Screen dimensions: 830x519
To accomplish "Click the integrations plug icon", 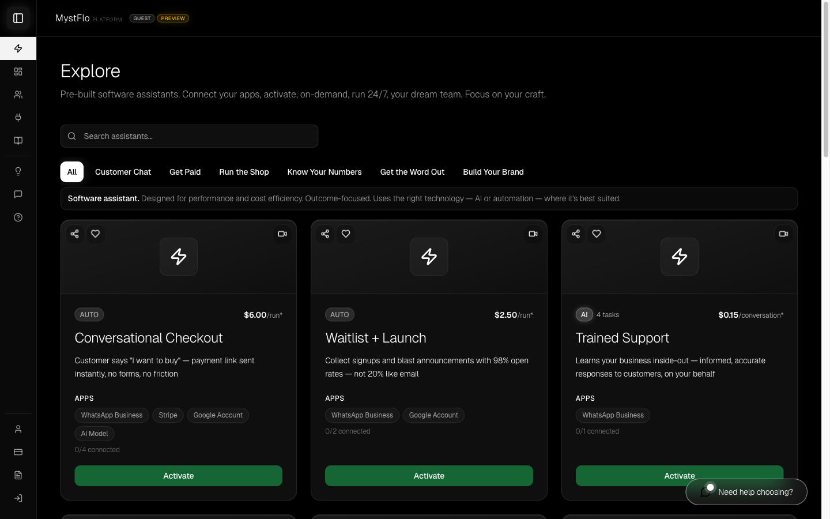I will click(18, 118).
